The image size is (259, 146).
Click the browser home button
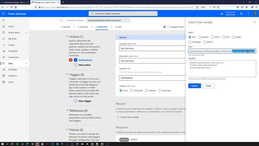pos(16,7)
